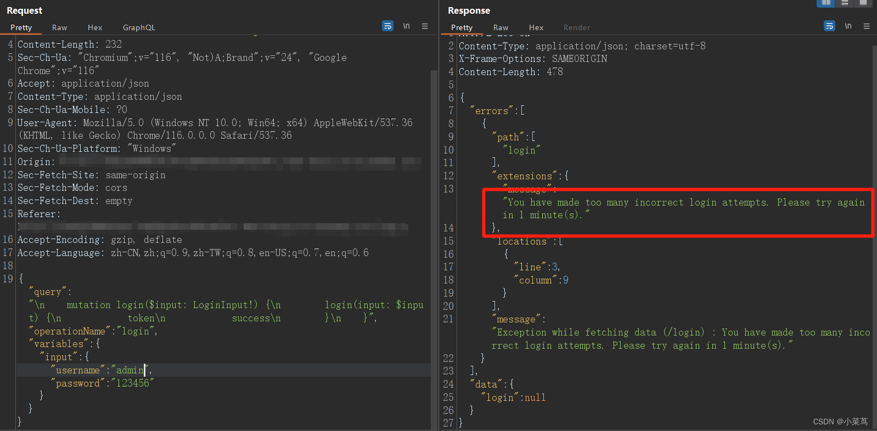The width and height of the screenshot is (877, 431).
Task: Click the Sec-Fetch-Site: same-origin header
Action: pos(92,175)
